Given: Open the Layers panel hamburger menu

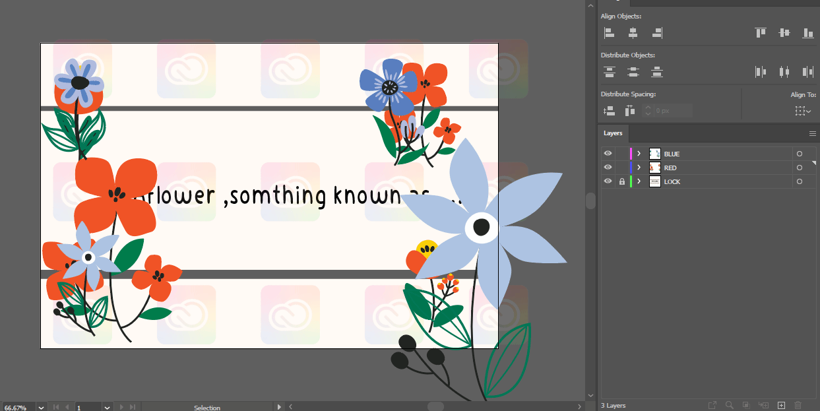Looking at the screenshot, I should click(813, 133).
